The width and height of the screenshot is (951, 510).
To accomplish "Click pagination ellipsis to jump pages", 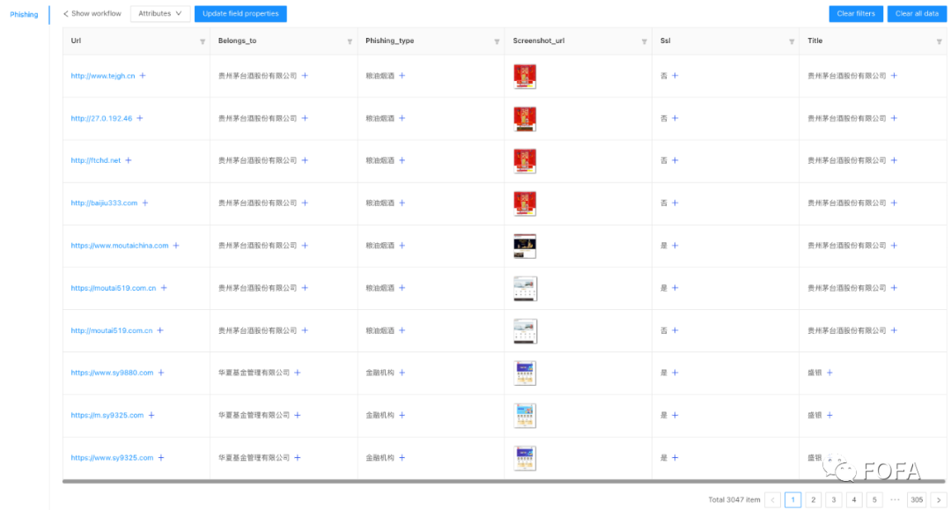I will coord(895,499).
